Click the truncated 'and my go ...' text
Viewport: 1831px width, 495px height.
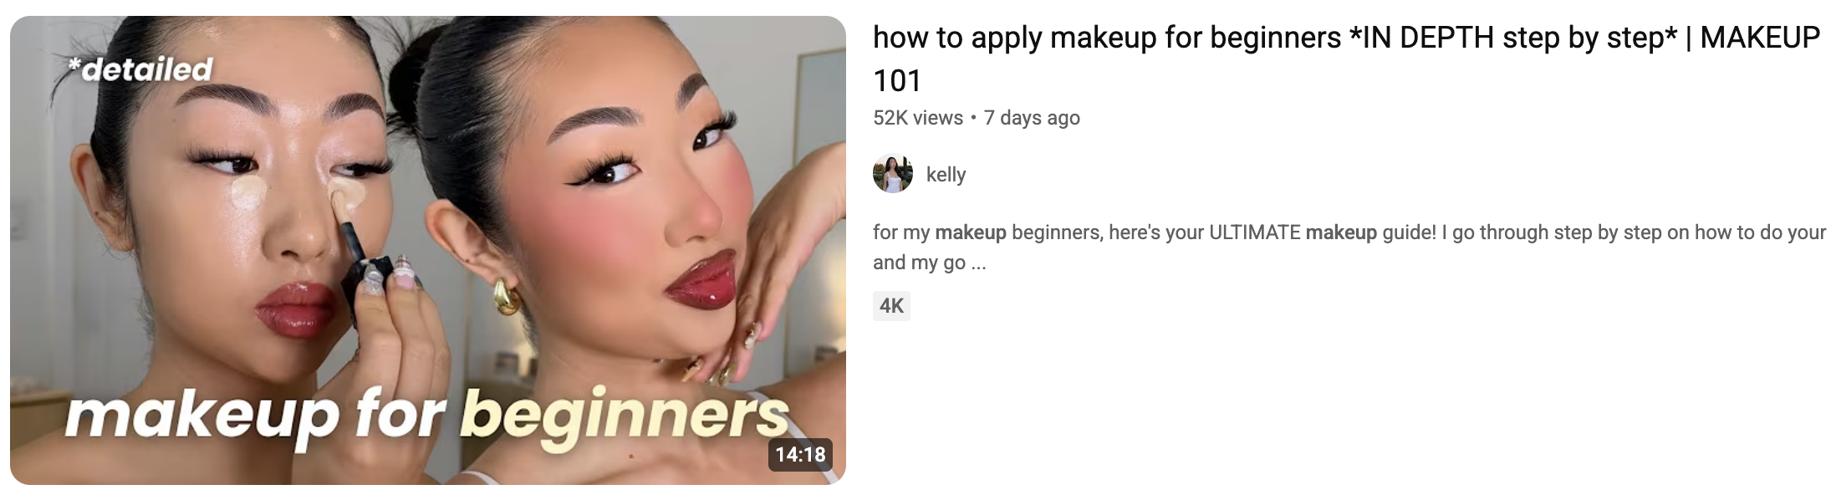click(x=930, y=263)
